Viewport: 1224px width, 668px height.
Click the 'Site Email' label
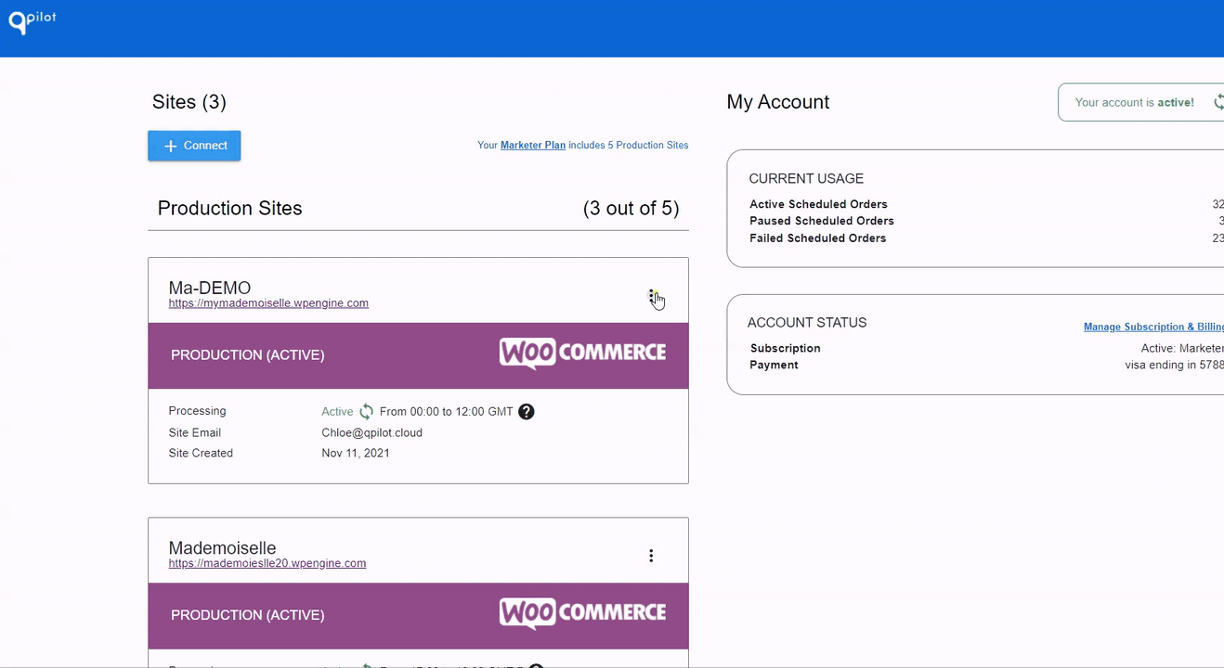[195, 432]
